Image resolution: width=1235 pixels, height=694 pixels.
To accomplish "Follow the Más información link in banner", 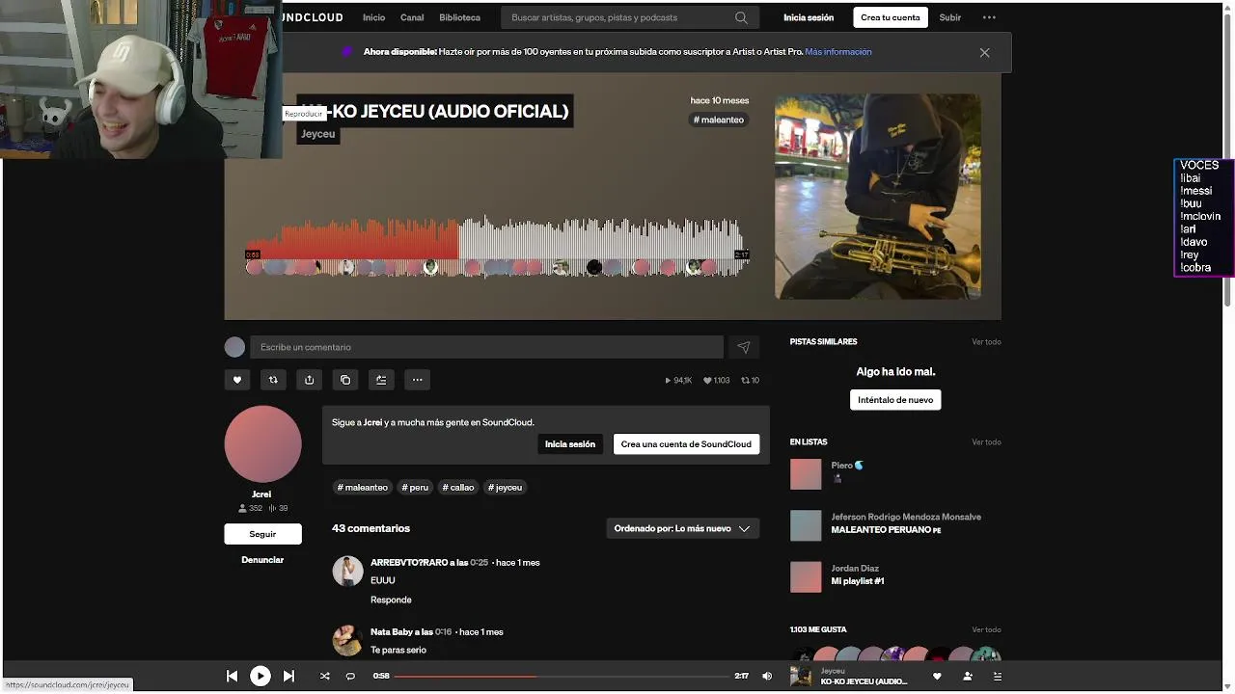I will click(x=838, y=52).
